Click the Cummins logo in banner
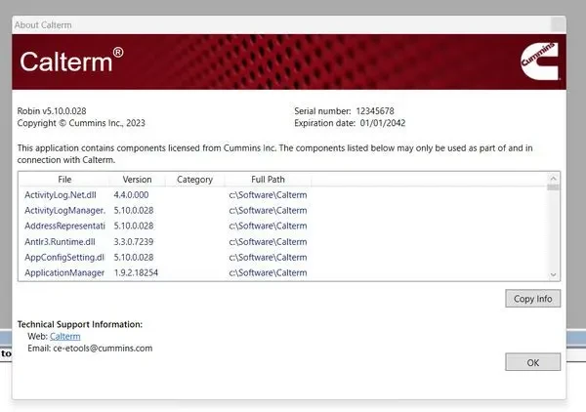 [x=540, y=61]
